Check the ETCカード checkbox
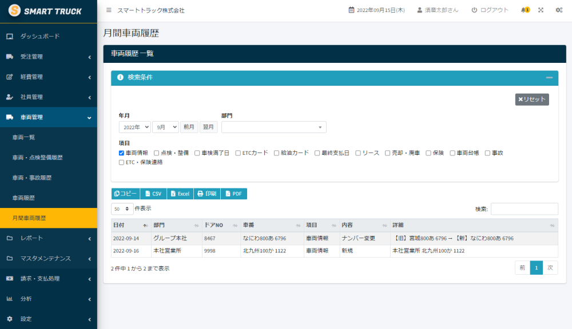Viewport: 572px width, 329px height. (x=238, y=153)
